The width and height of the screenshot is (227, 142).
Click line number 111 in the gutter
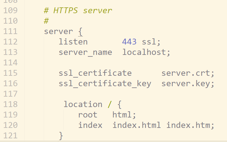(10, 32)
